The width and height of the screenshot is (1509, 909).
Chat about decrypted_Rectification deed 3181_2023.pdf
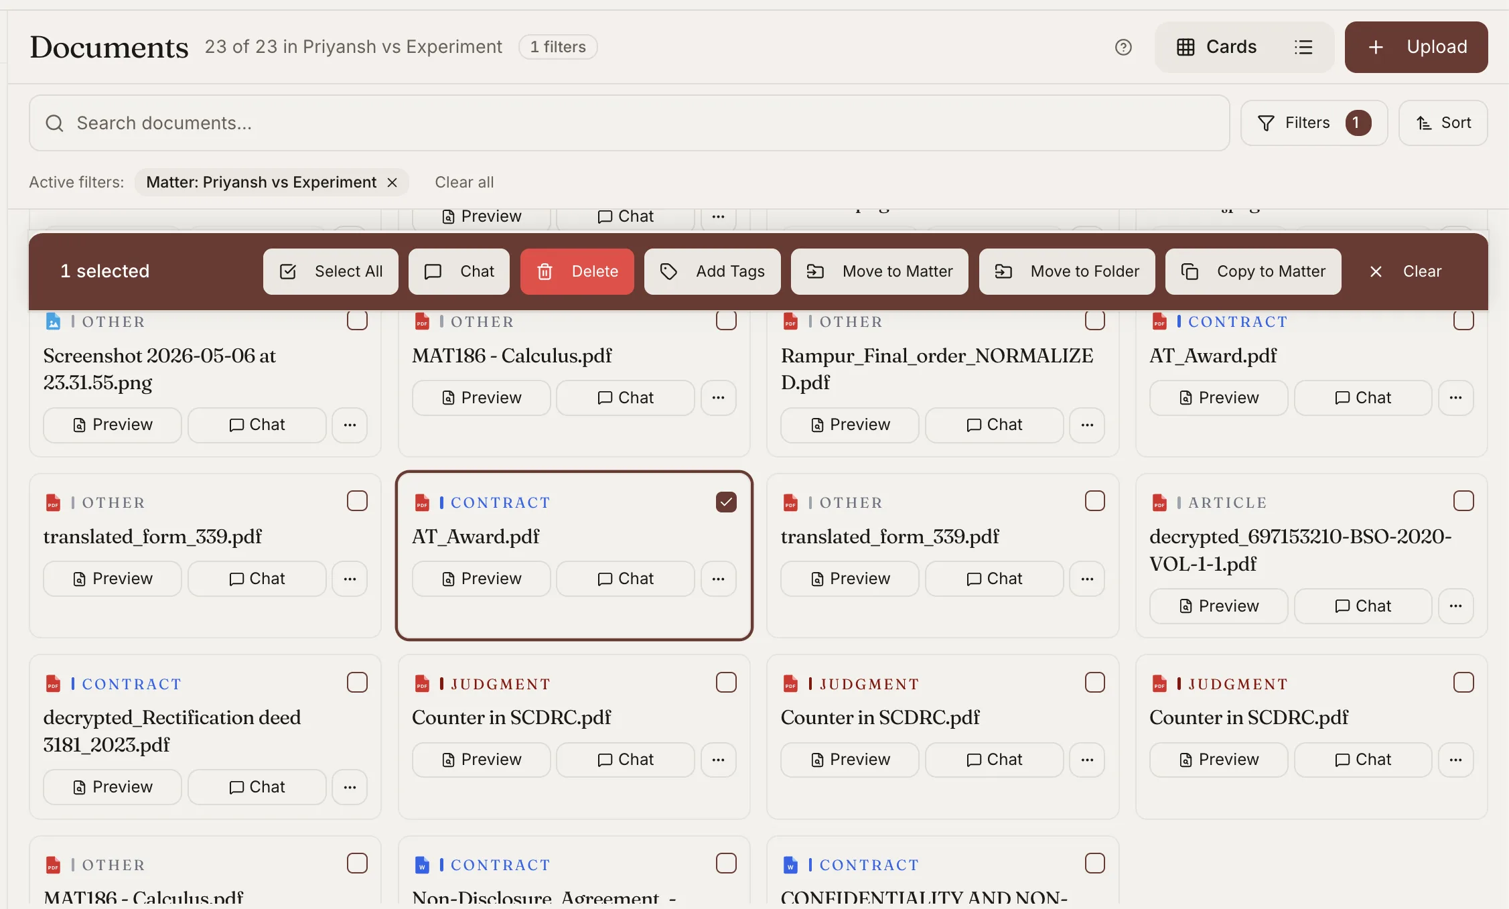tap(257, 787)
